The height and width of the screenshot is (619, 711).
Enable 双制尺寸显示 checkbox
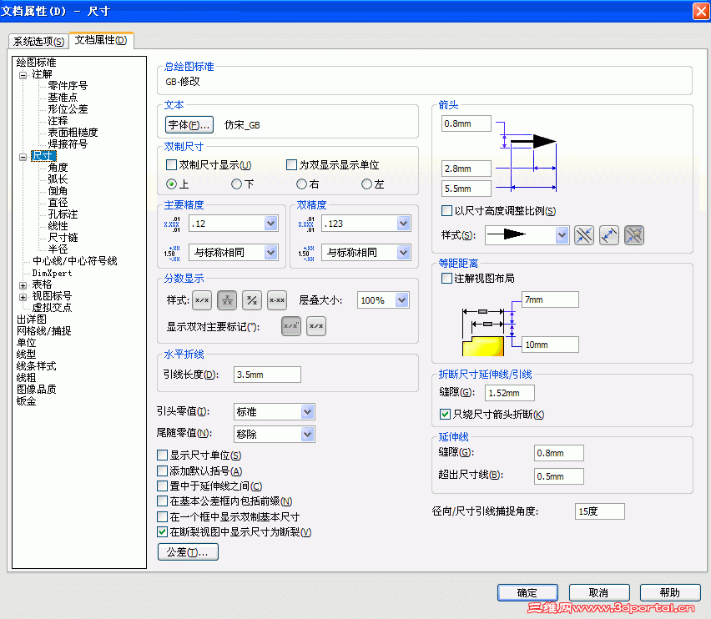[x=171, y=165]
